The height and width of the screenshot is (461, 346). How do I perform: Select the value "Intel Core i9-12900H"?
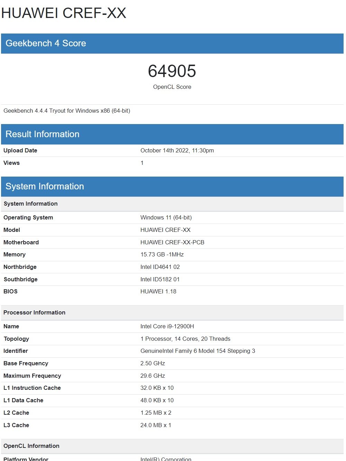(167, 327)
